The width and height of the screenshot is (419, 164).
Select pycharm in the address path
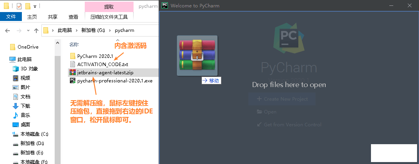point(125,30)
